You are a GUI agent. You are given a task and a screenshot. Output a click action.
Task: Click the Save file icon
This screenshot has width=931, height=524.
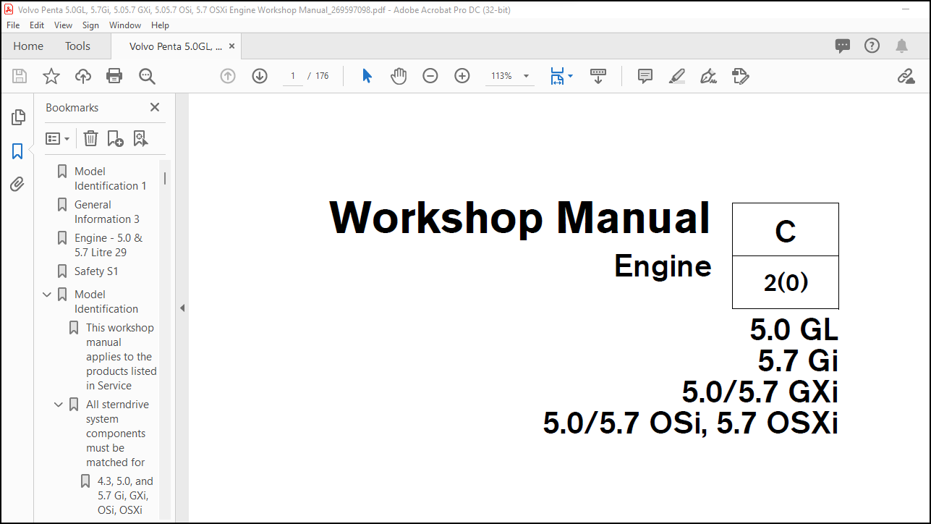(x=20, y=76)
